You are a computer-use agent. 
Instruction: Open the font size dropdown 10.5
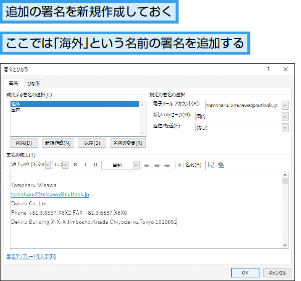pyautogui.click(x=65, y=165)
